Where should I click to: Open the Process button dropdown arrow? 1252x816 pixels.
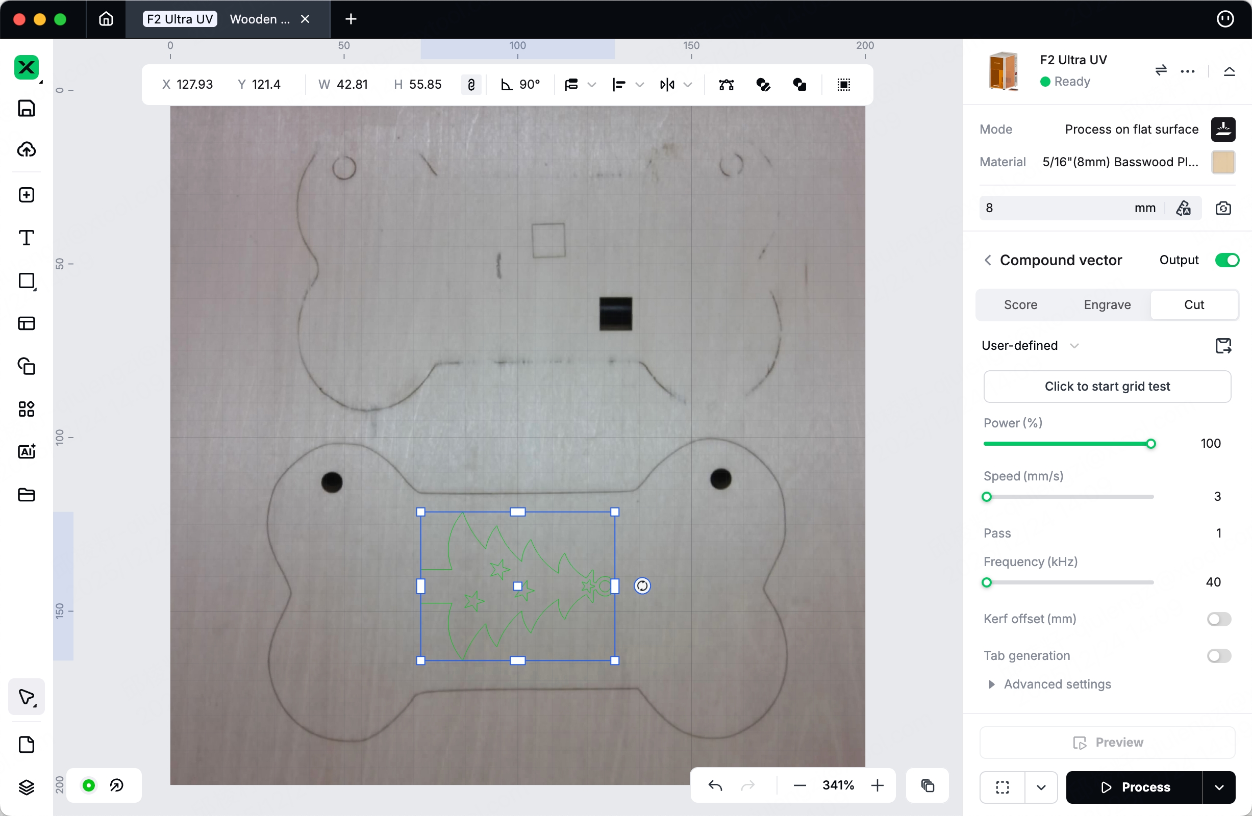[x=1219, y=787]
